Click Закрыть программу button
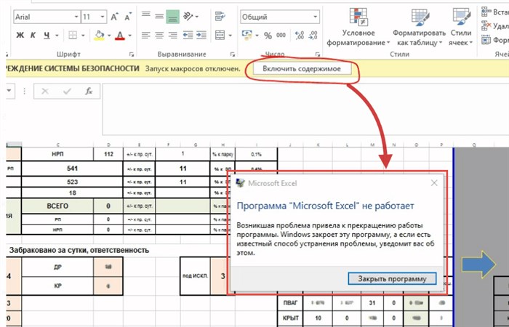Viewport: 509px width, 327px height. click(392, 278)
